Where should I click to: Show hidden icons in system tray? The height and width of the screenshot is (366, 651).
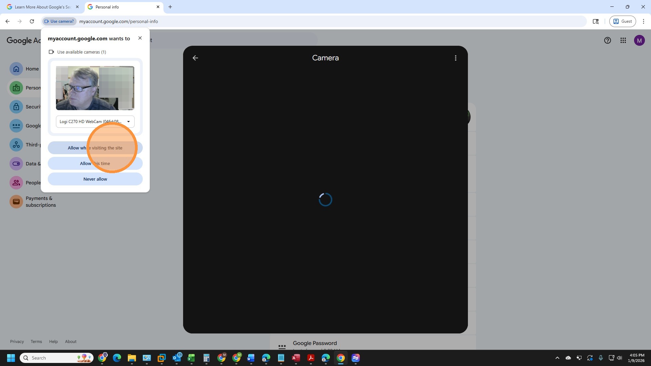[557, 358]
